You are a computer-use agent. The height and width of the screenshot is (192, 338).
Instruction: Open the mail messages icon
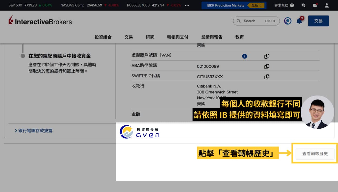tap(315, 5)
